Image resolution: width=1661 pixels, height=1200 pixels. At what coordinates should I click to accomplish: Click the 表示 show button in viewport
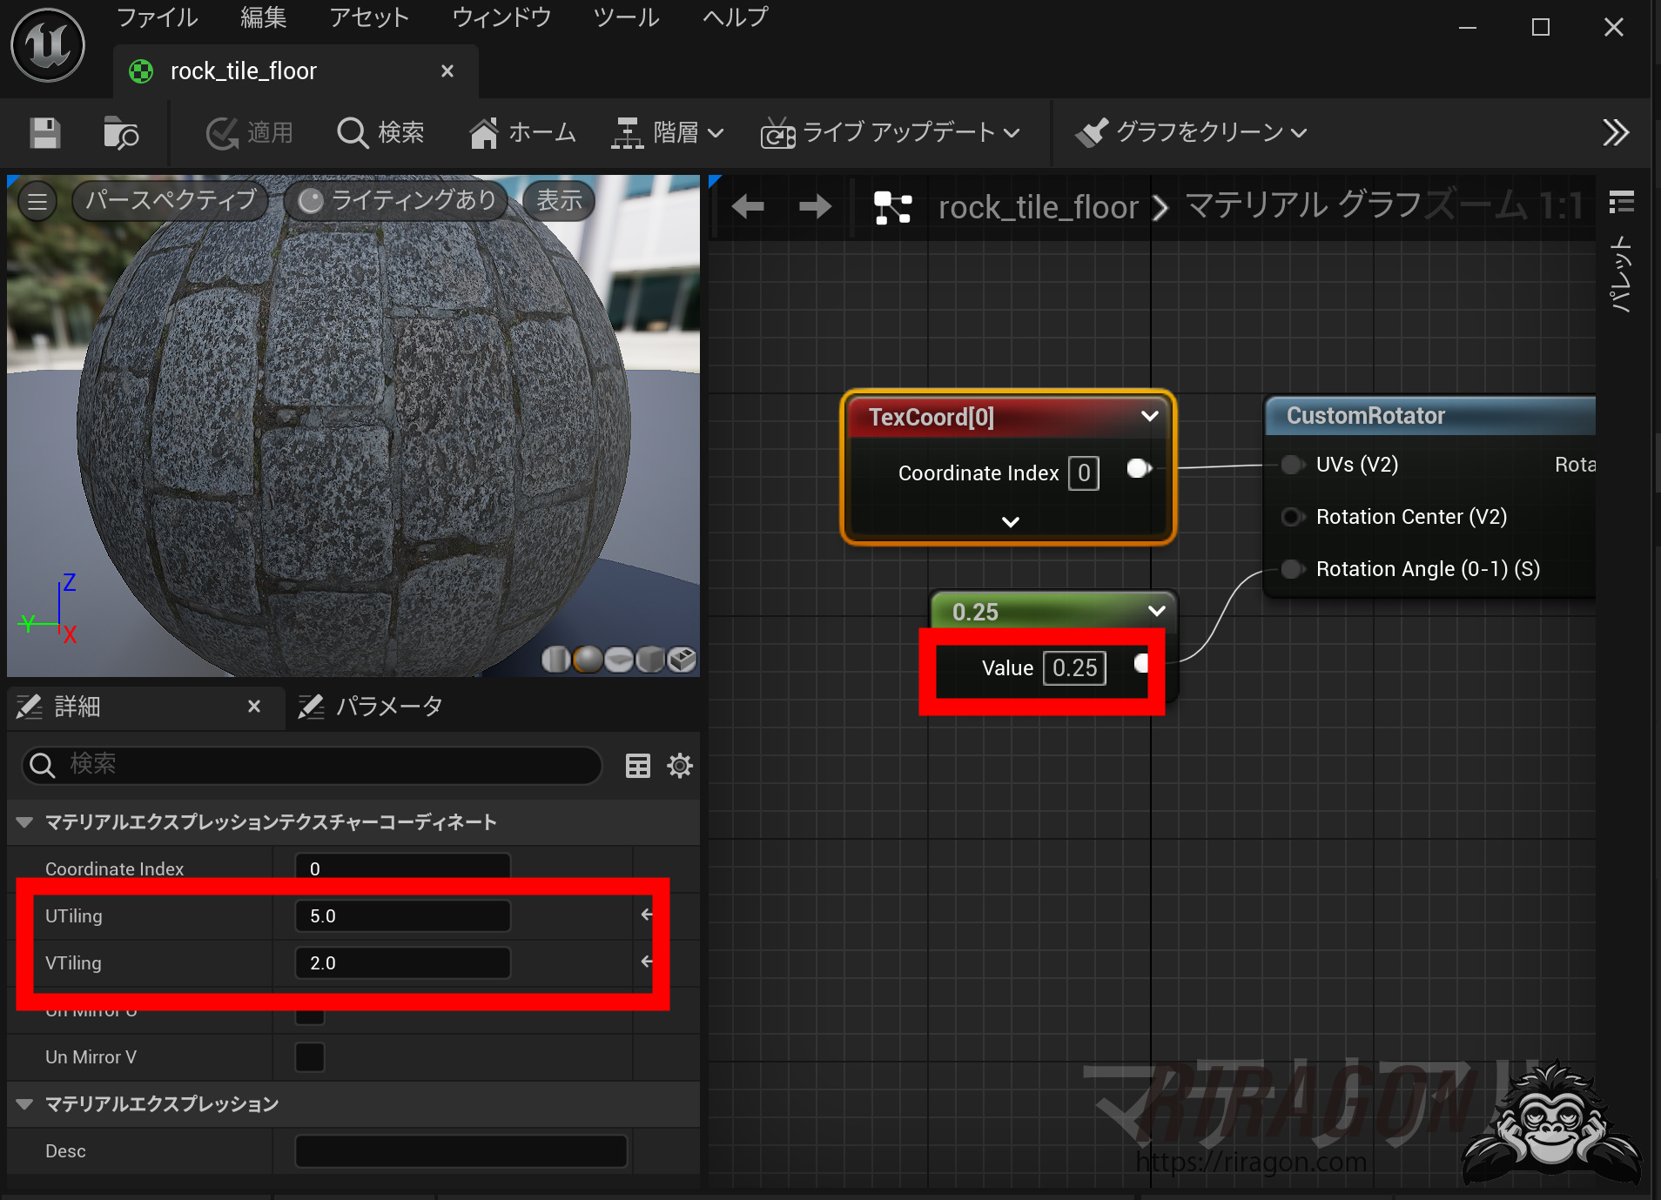pyautogui.click(x=558, y=201)
